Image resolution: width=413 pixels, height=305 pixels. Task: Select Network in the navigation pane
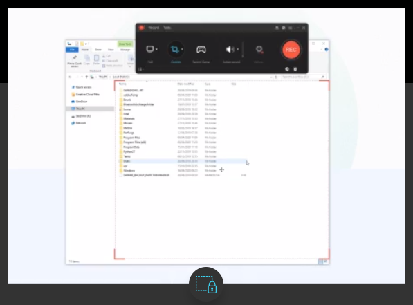pyautogui.click(x=81, y=123)
